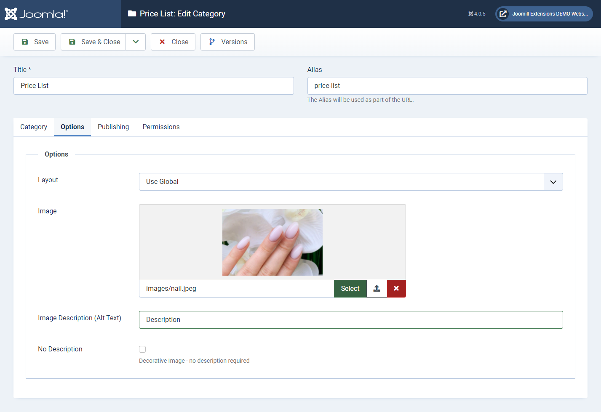Click the folder icon beside the page title
601x412 pixels.
point(132,14)
